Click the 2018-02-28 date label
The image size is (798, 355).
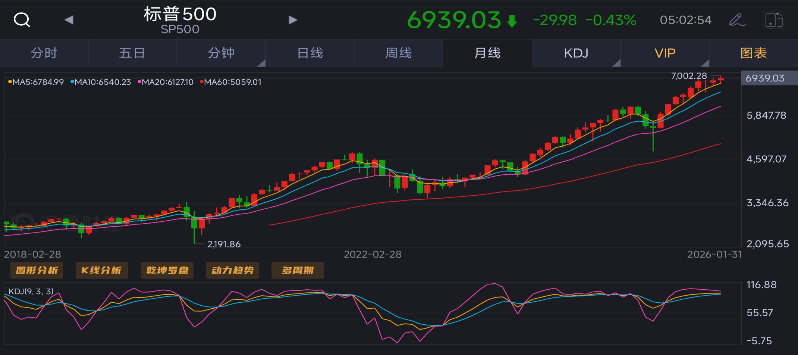tap(32, 255)
